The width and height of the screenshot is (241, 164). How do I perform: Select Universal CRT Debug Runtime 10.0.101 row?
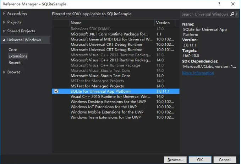(x=116, y=50)
